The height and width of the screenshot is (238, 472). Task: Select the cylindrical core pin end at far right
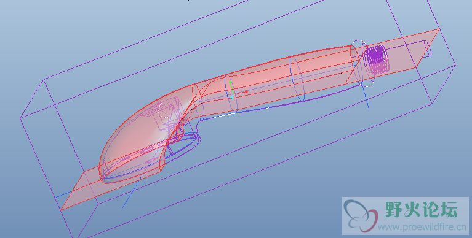click(x=428, y=48)
